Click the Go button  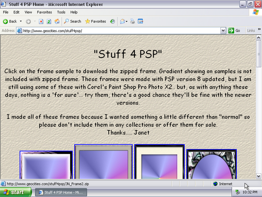(234, 31)
